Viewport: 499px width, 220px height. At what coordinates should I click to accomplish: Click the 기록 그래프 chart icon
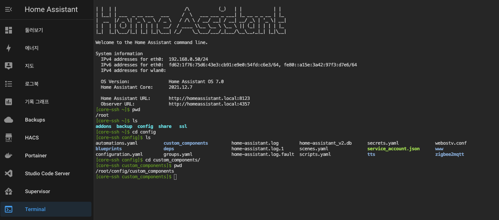click(9, 102)
